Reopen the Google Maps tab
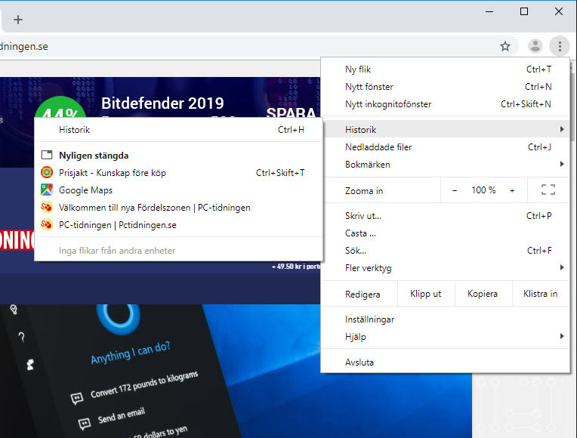The image size is (577, 438). [x=178, y=190]
